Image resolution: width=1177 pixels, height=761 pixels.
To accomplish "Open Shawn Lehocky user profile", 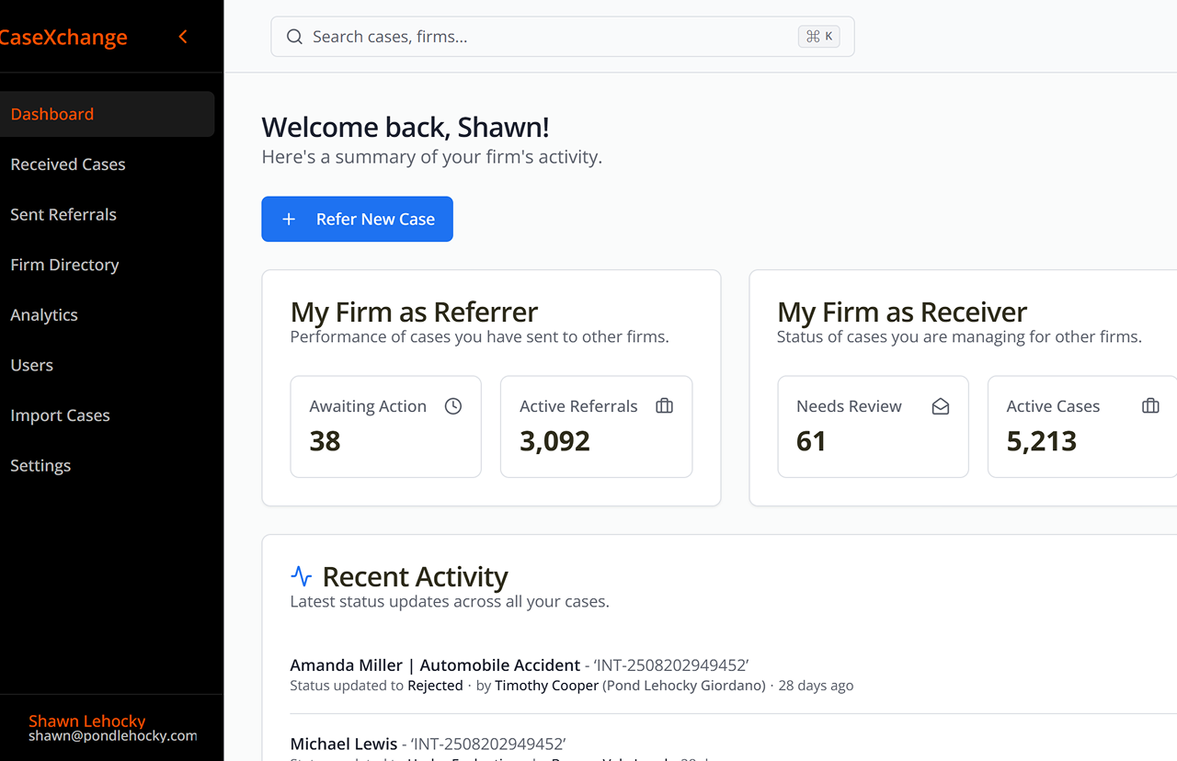I will 87,721.
